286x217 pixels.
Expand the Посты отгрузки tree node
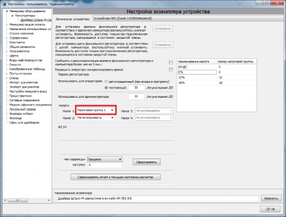7,73
